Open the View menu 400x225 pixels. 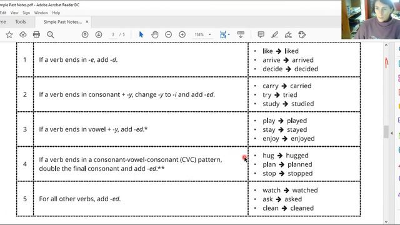point(14,12)
